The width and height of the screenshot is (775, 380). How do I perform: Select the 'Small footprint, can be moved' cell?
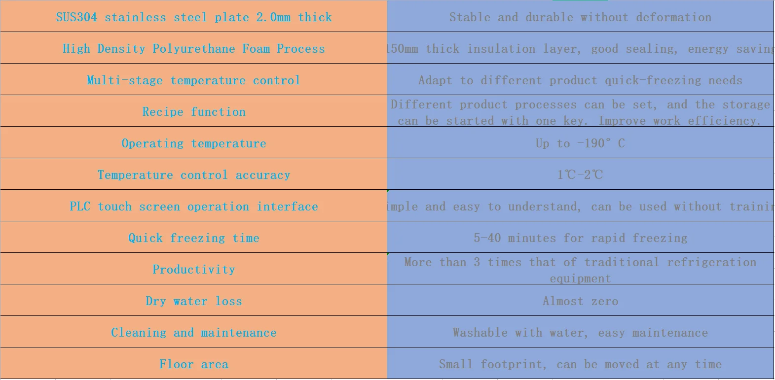coord(581,363)
